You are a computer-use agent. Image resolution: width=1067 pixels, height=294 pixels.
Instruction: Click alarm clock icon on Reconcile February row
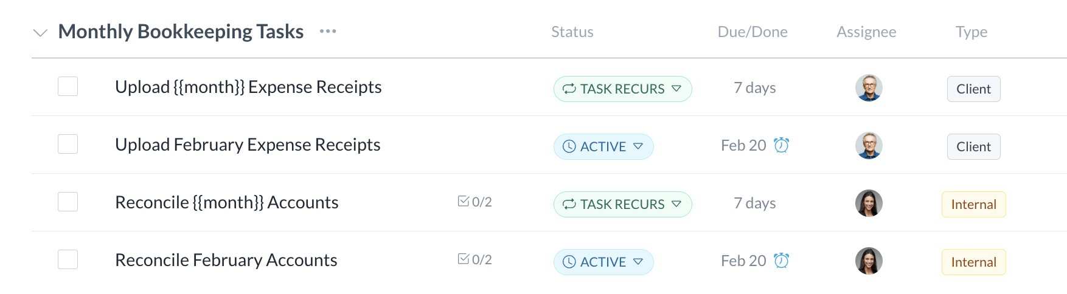(x=781, y=261)
